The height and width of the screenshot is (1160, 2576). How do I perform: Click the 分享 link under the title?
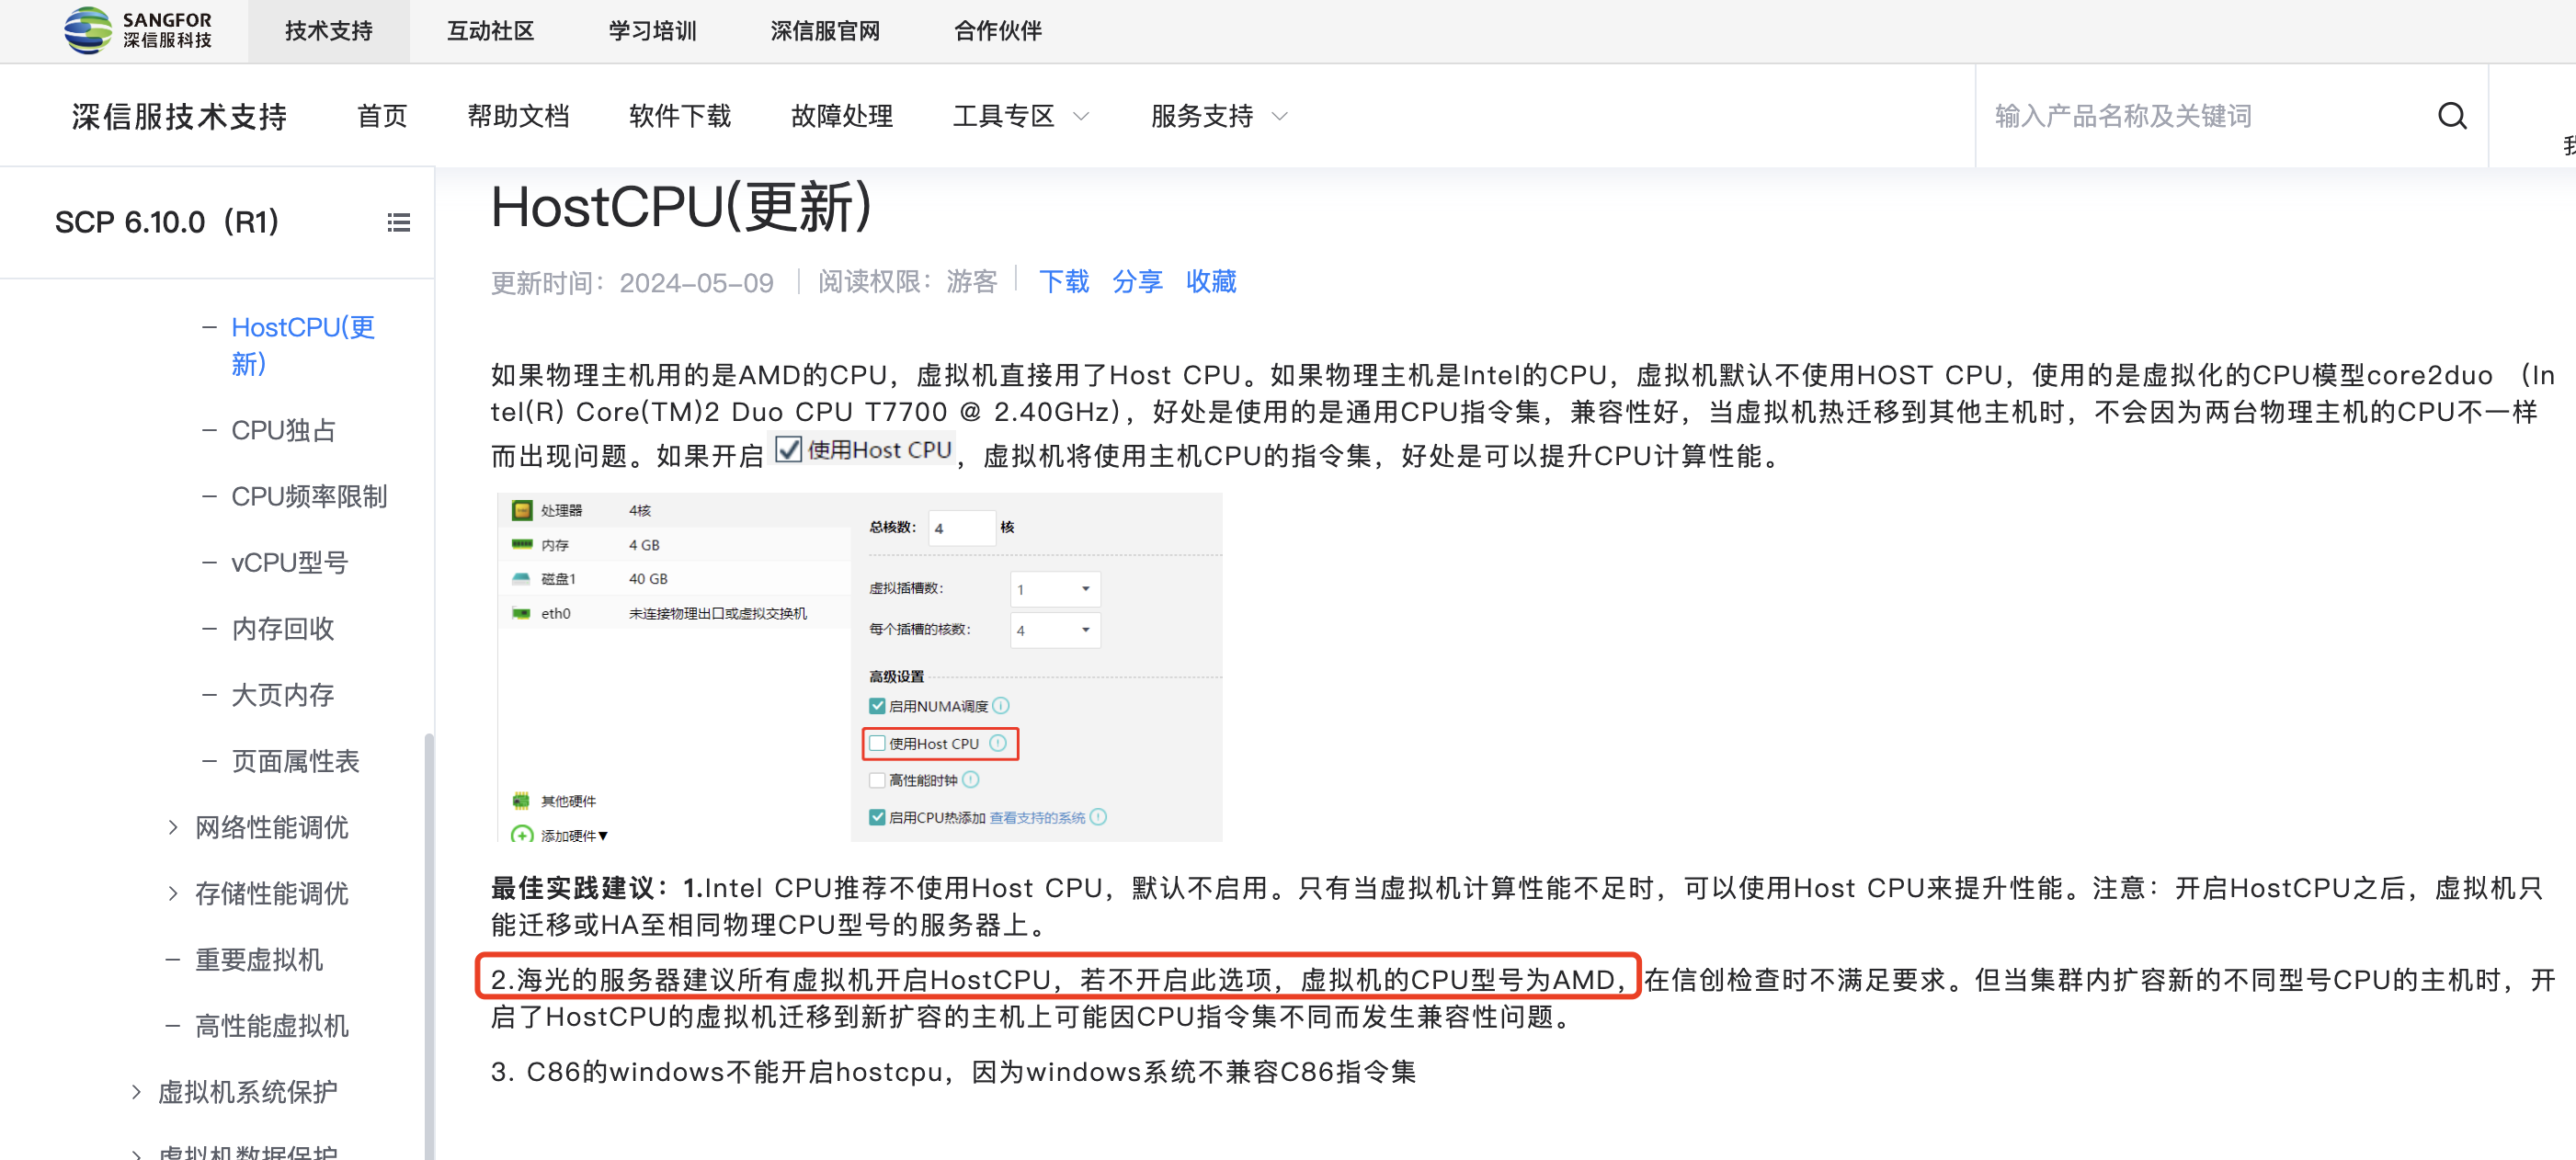pyautogui.click(x=1137, y=281)
